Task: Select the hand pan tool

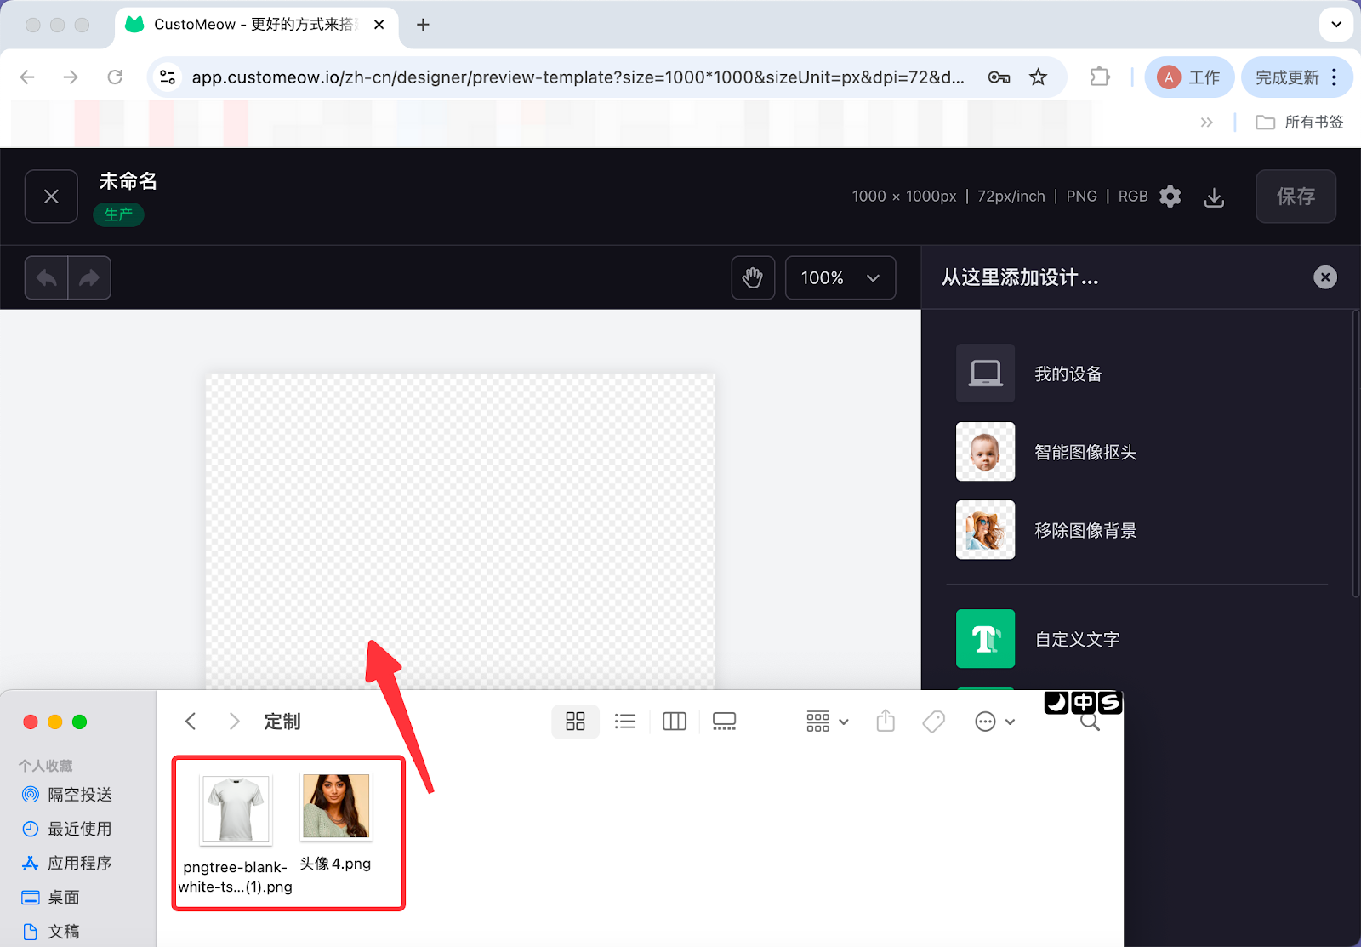Action: point(753,278)
